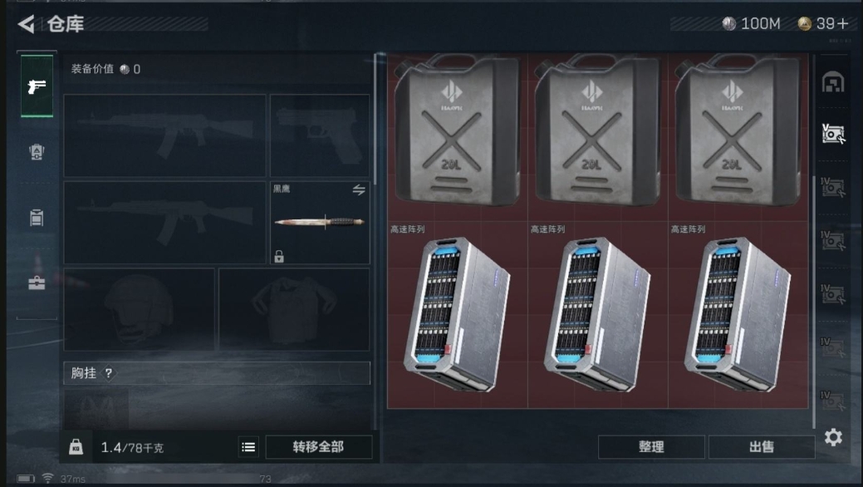This screenshot has width=863, height=487.
Task: Click the 出售 sell button
Action: coord(762,447)
